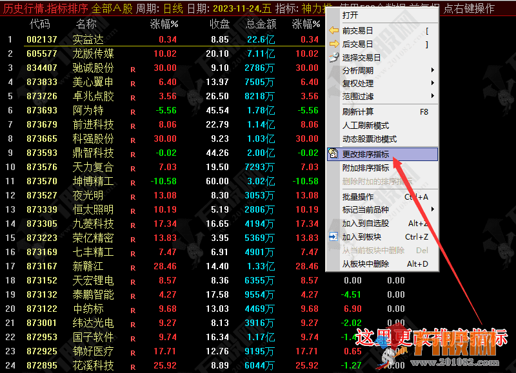Click the next trading day arrow icon

coord(333,44)
